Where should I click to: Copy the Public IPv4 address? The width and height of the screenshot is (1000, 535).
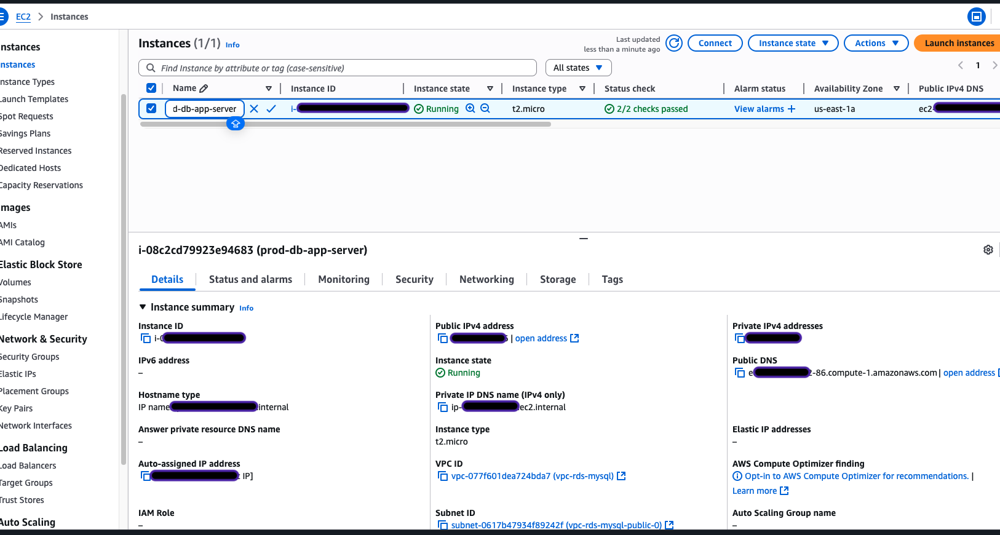click(x=443, y=338)
